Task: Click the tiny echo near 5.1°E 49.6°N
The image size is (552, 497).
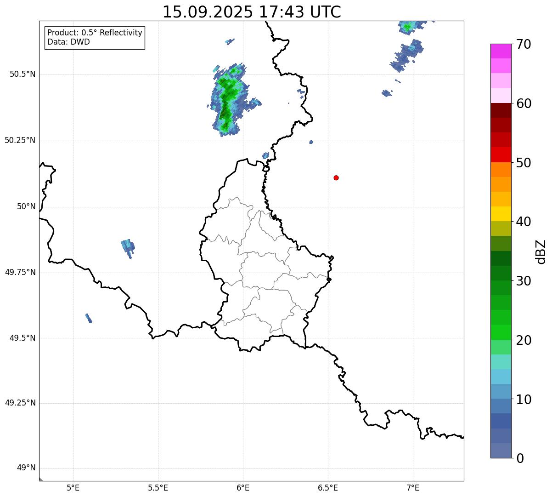Action: coord(89,318)
